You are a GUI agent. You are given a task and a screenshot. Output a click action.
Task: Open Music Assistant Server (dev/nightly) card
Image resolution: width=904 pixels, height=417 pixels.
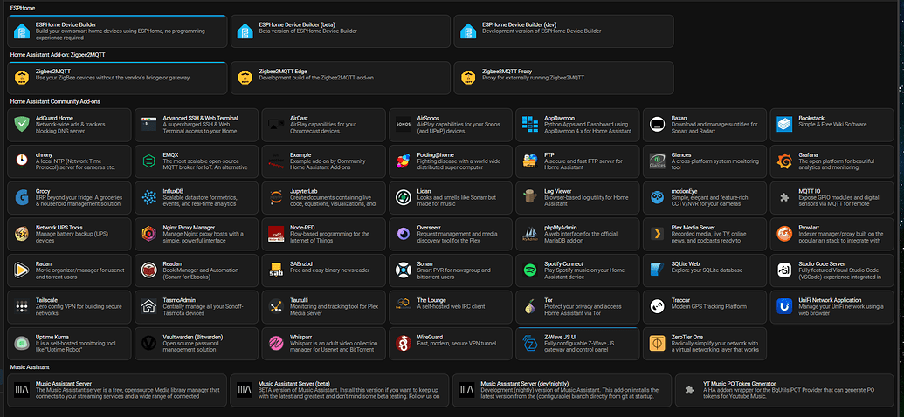[562, 390]
